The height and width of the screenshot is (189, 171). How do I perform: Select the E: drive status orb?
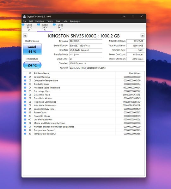pyautogui.click(x=54, y=25)
